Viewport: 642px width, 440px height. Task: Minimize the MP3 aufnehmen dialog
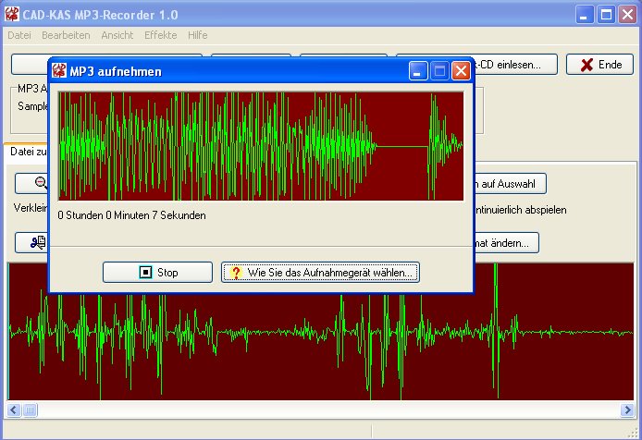click(418, 71)
